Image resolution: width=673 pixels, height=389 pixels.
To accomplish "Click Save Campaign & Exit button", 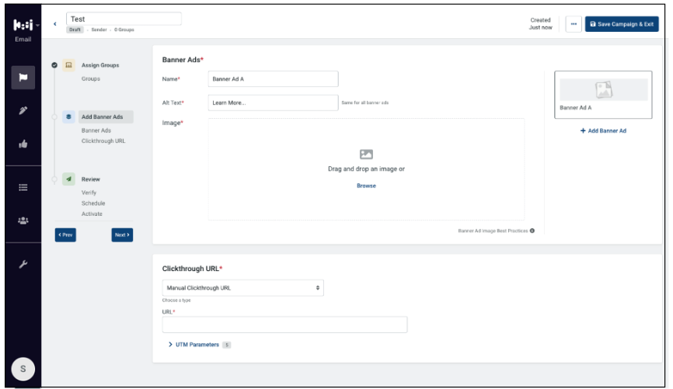I will (622, 24).
